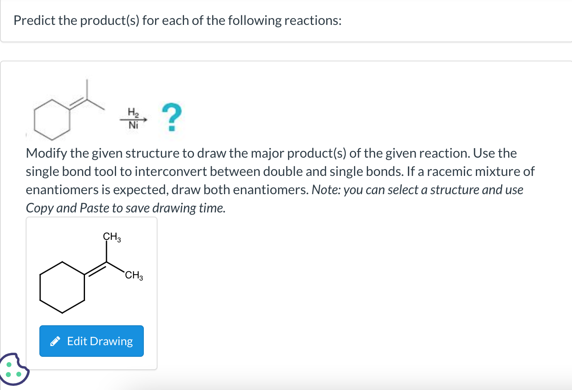Click the Edit Drawing button
The image size is (572, 390).
click(92, 341)
